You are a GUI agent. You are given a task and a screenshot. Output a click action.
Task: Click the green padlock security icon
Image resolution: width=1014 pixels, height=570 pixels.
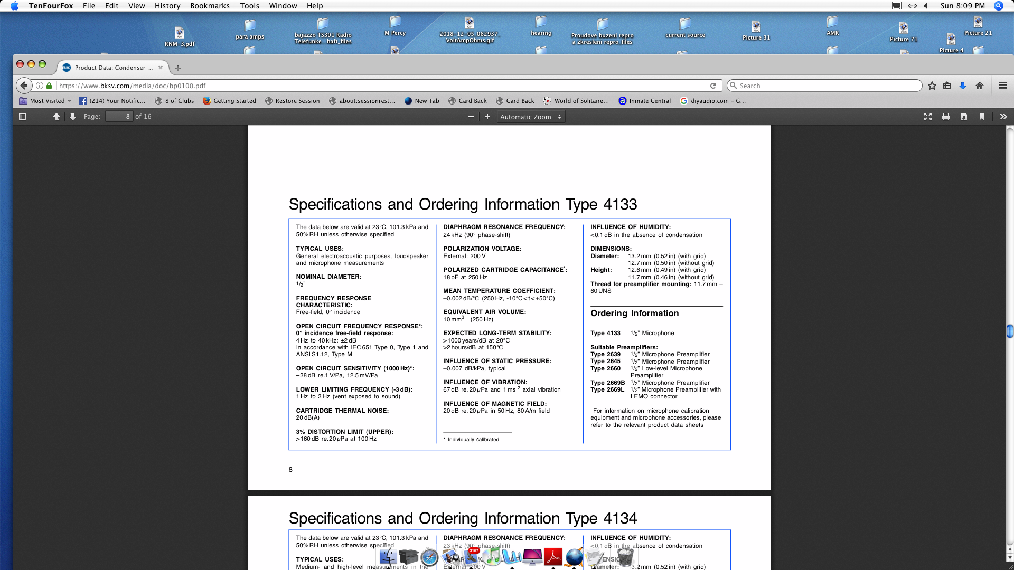(x=49, y=85)
